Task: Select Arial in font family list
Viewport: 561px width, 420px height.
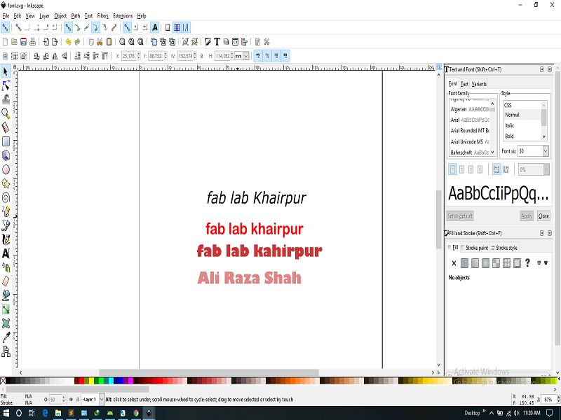Action: click(x=470, y=120)
